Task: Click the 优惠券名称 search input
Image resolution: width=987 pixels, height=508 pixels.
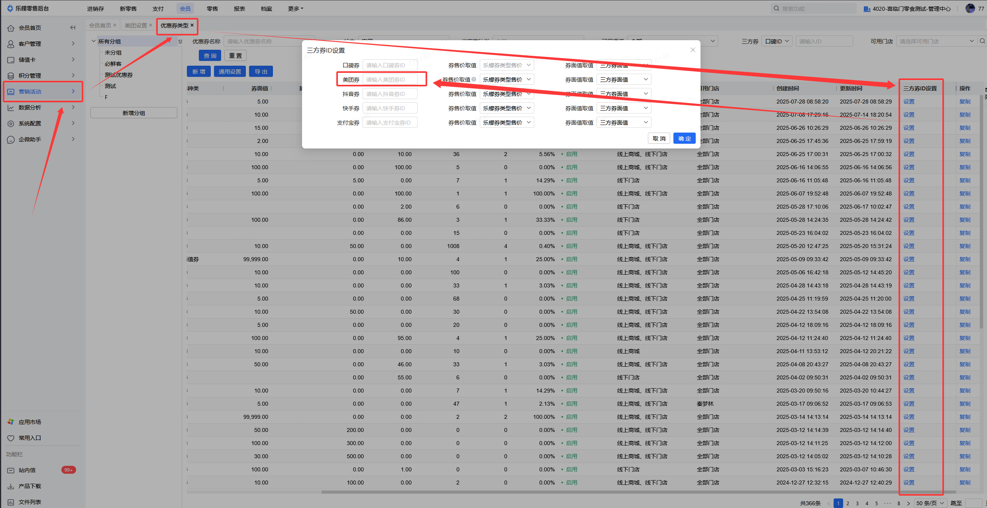Action: click(x=269, y=41)
